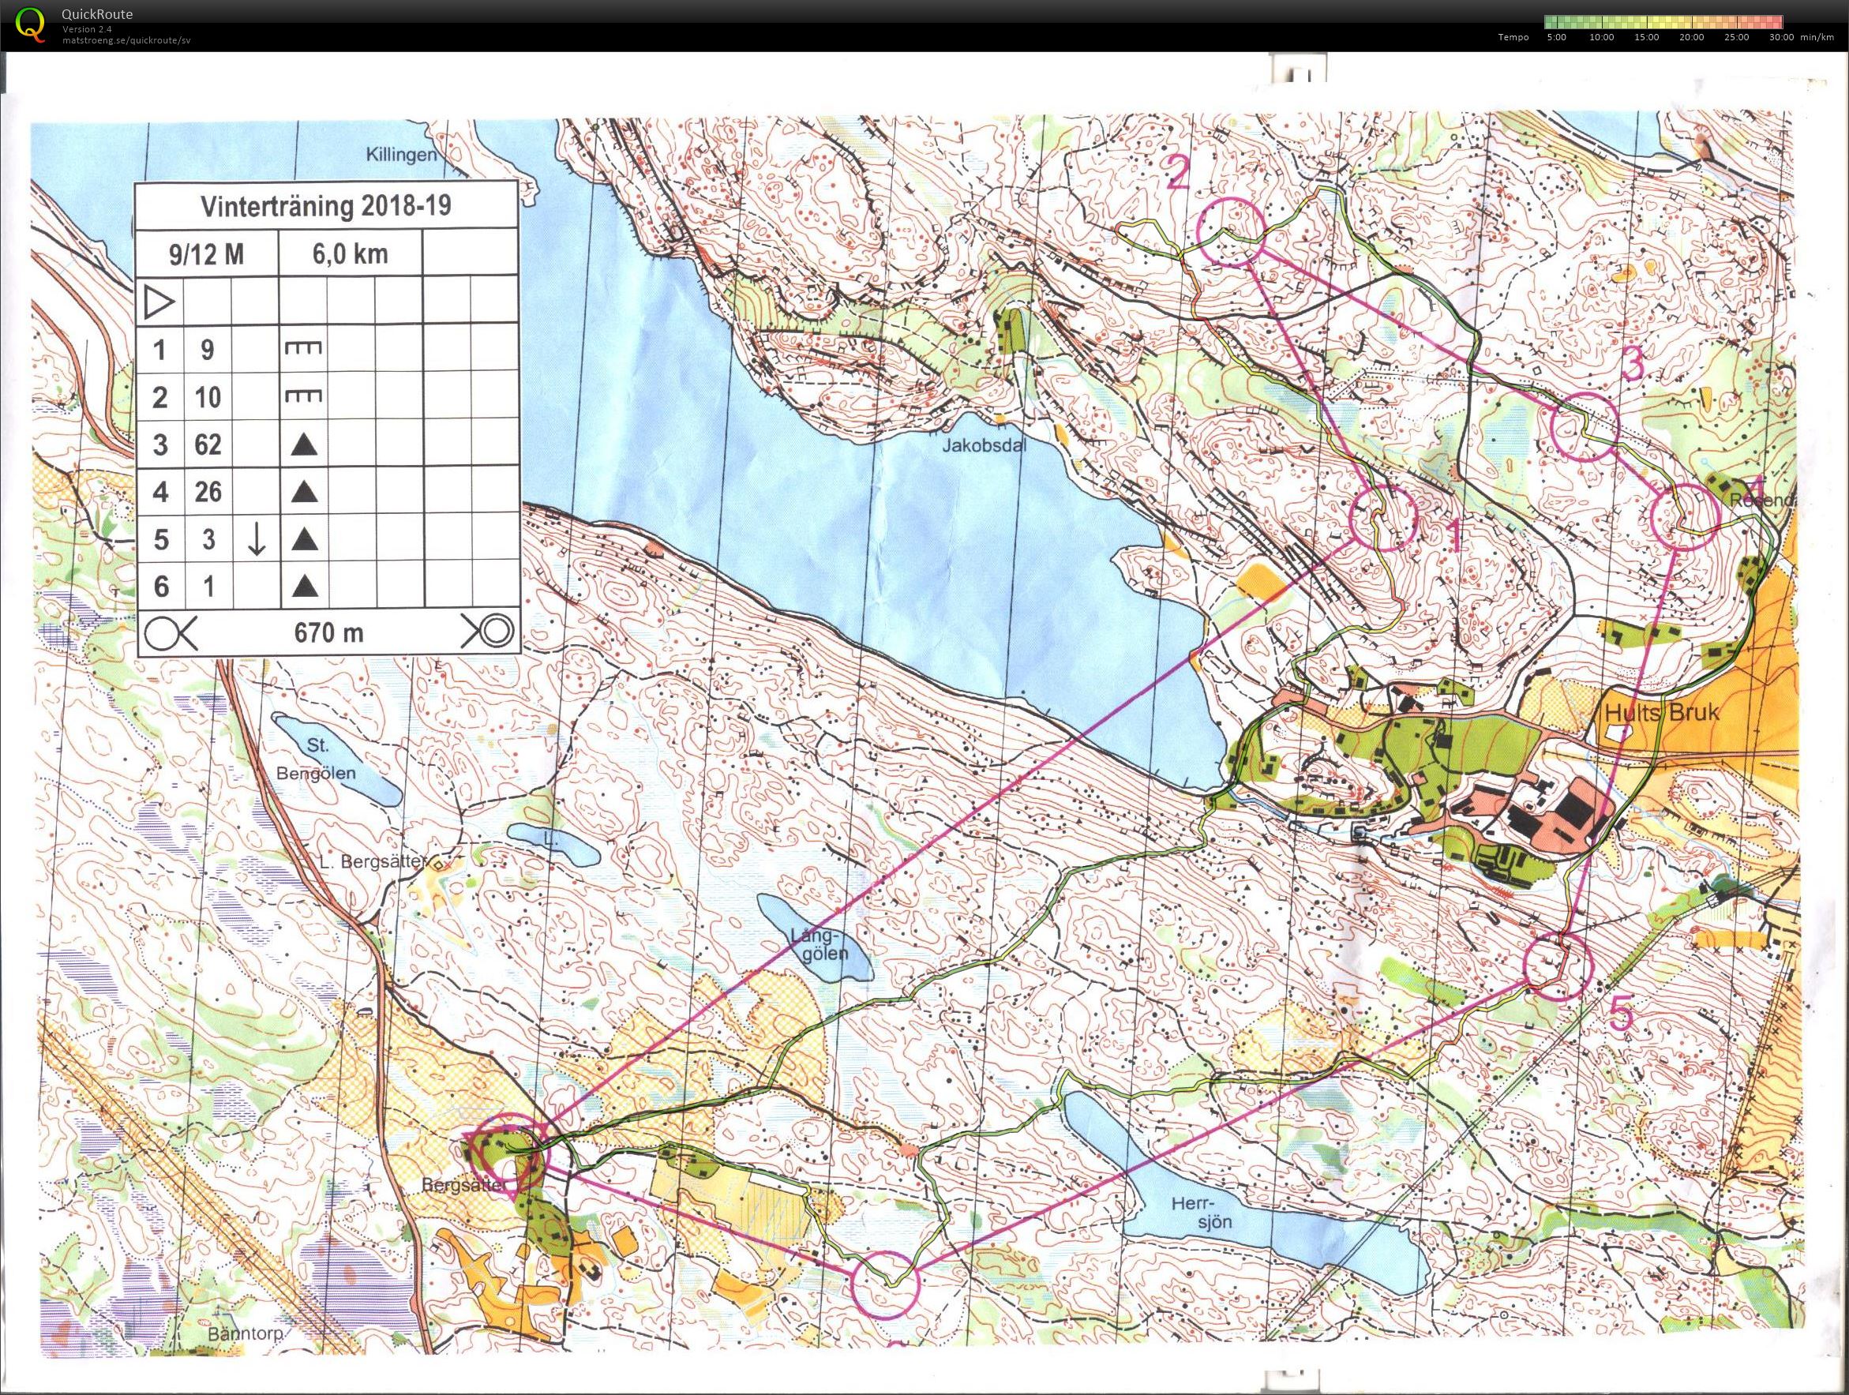
Task: Click the 6,0 km course length cell
Action: [x=351, y=253]
